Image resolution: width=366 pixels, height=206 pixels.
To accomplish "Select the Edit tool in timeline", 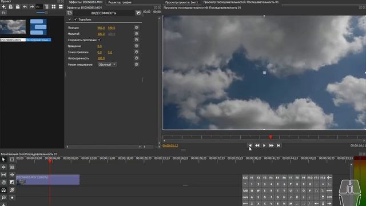I will pyautogui.click(x=12, y=160).
